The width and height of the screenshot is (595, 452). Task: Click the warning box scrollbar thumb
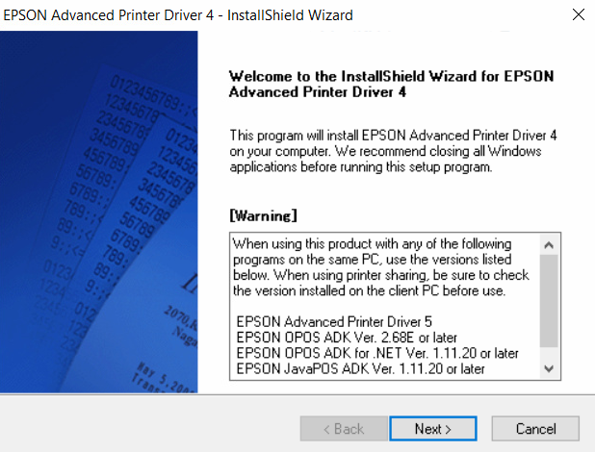[x=549, y=300]
